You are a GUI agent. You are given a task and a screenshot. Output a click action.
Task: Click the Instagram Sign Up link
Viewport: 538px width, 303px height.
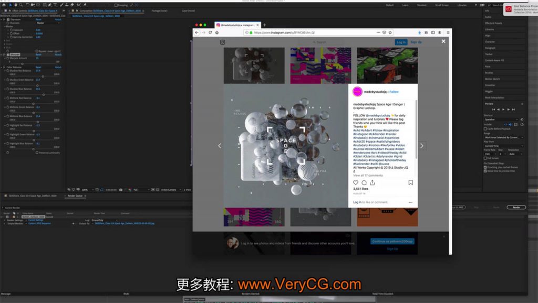click(416, 42)
